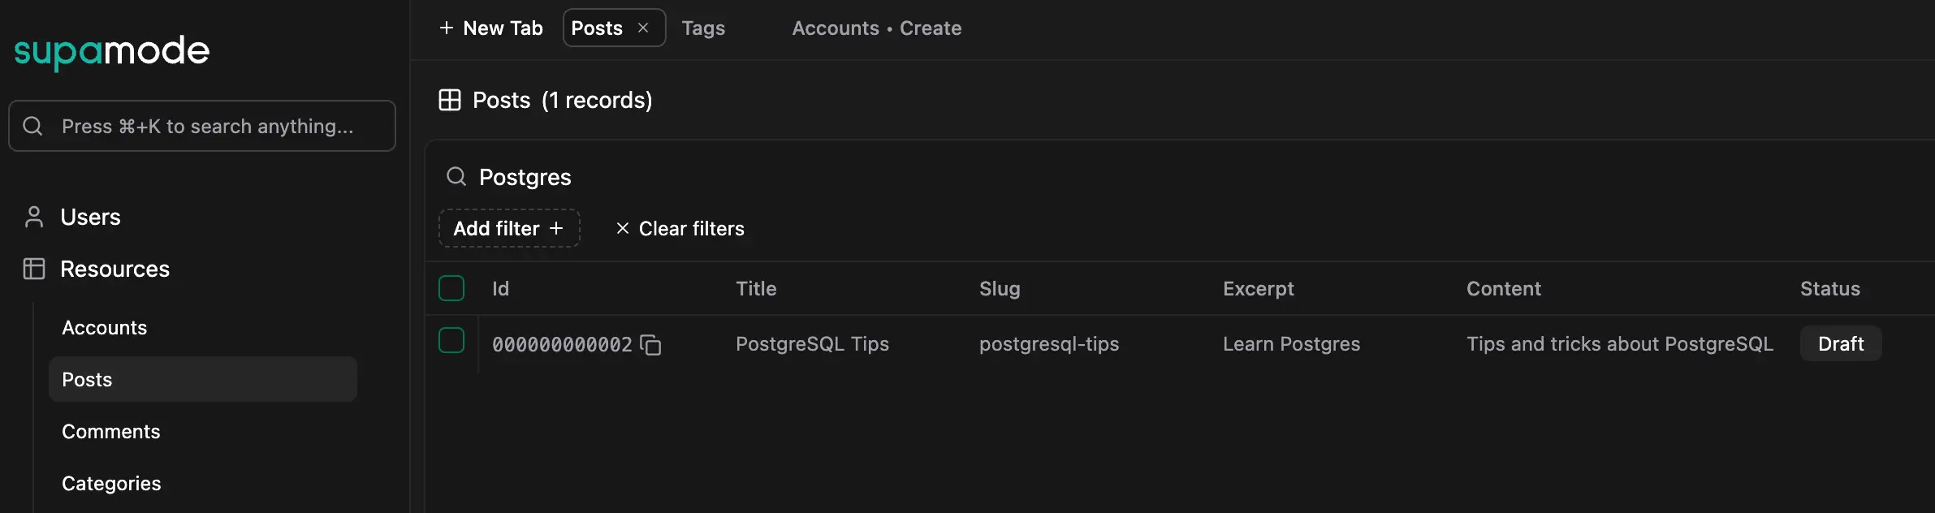
Task: Open Categories in the sidebar
Action: [111, 483]
